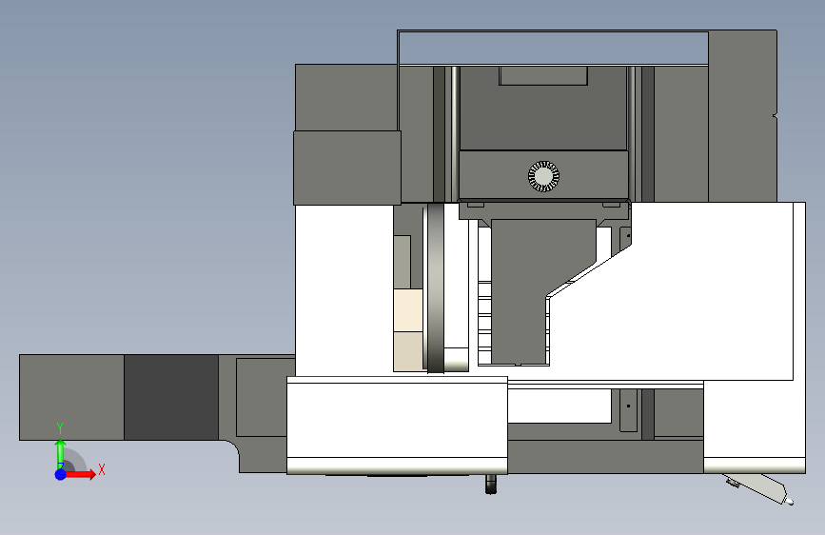Click the red X label next to the triad
Image resolution: width=825 pixels, height=535 pixels.
tap(102, 469)
